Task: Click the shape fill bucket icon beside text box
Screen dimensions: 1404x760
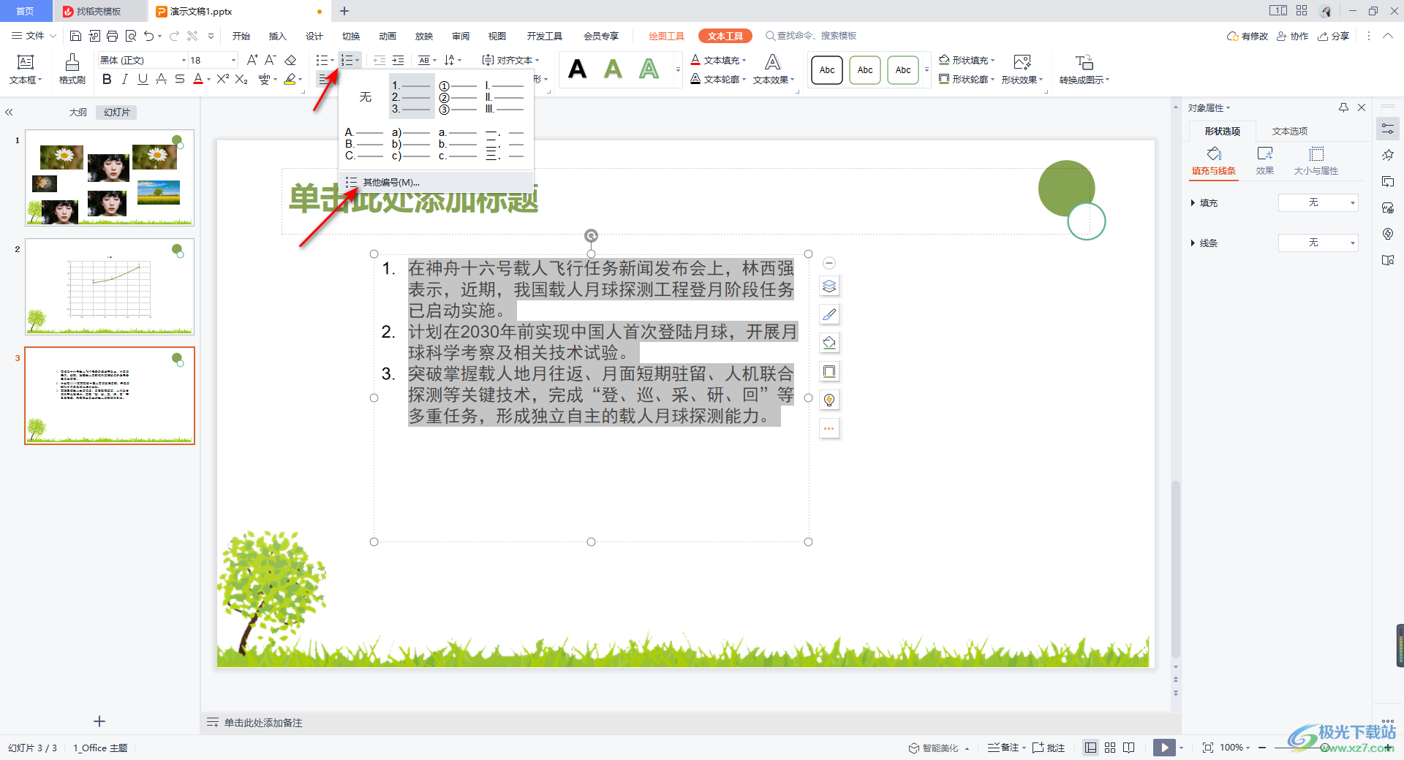Action: [x=829, y=343]
